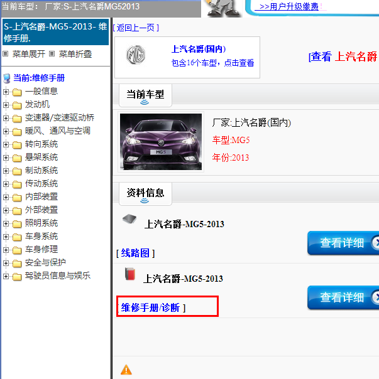Click the 菜单折叠 list icon
Screen dimensions: 379x379
[x=52, y=54]
